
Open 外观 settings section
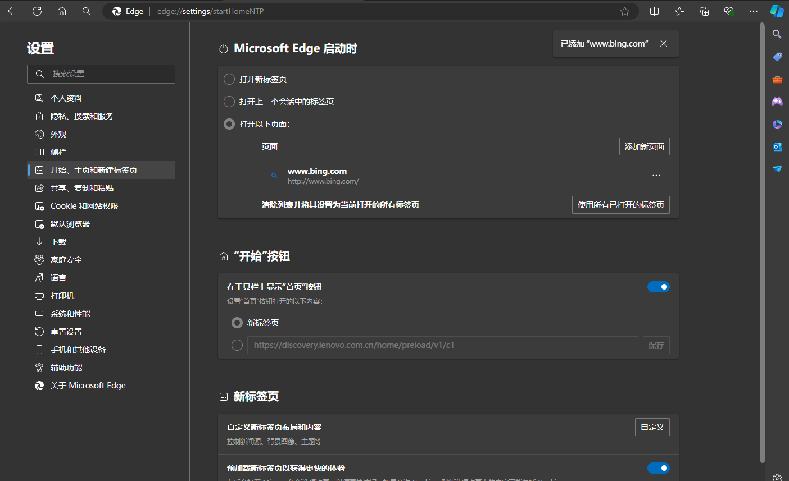101,134
